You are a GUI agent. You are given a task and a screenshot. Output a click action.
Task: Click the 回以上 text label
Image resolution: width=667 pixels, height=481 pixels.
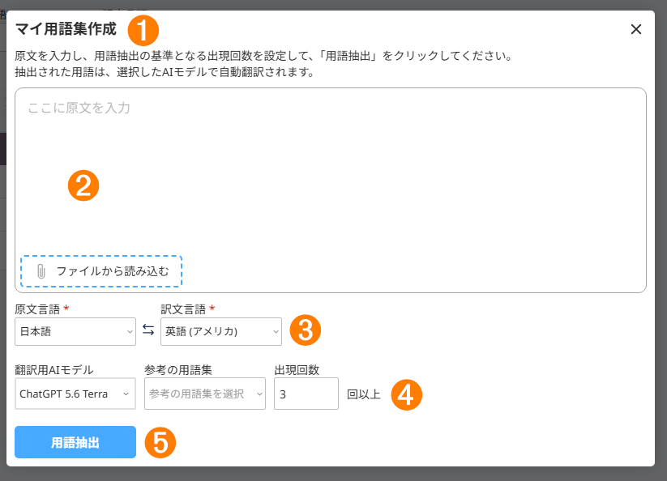point(364,394)
